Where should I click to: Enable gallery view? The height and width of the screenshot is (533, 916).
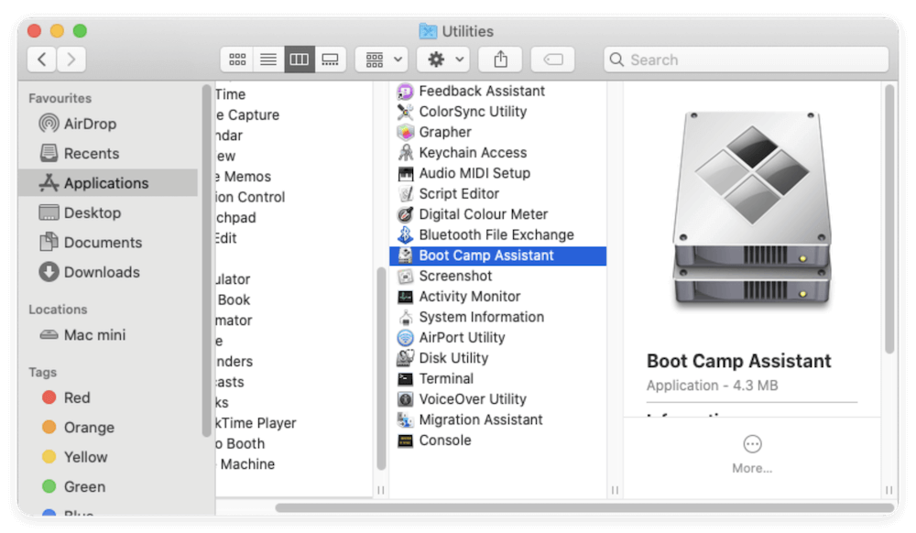click(331, 59)
